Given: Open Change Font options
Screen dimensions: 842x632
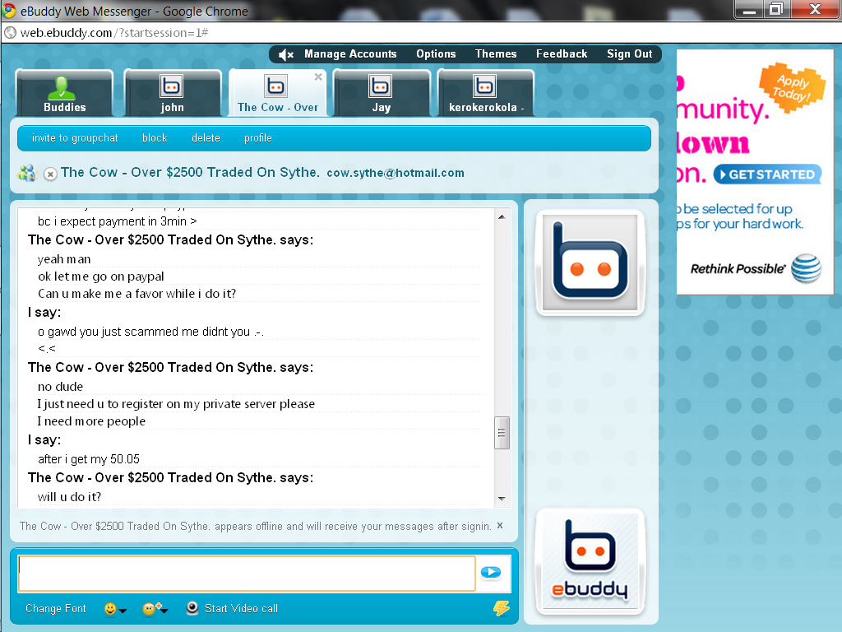Looking at the screenshot, I should point(55,608).
